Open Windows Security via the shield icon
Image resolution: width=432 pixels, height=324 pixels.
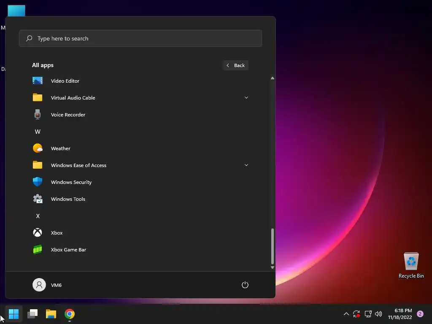[x=38, y=182]
